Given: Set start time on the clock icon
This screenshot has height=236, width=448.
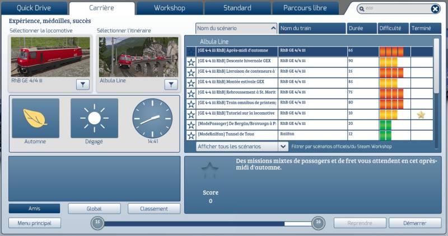Looking at the screenshot, I should [x=152, y=118].
